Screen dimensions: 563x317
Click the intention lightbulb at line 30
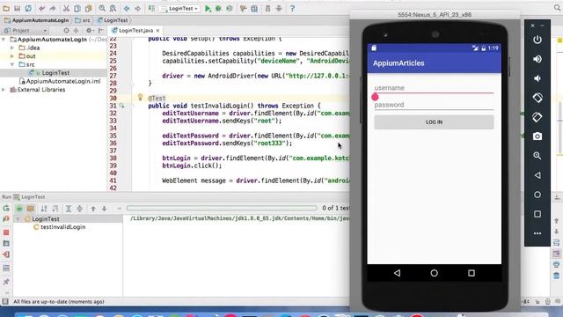[141, 97]
